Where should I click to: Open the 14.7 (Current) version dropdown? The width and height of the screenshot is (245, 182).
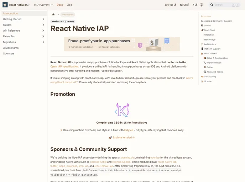(x=43, y=5)
